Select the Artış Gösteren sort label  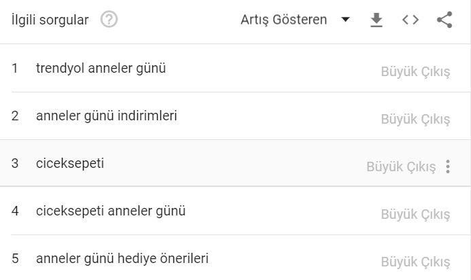pos(283,20)
